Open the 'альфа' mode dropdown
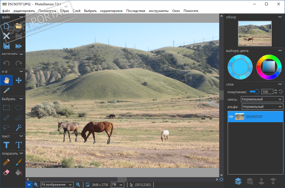This screenshot has width=285, height=188. (x=262, y=107)
